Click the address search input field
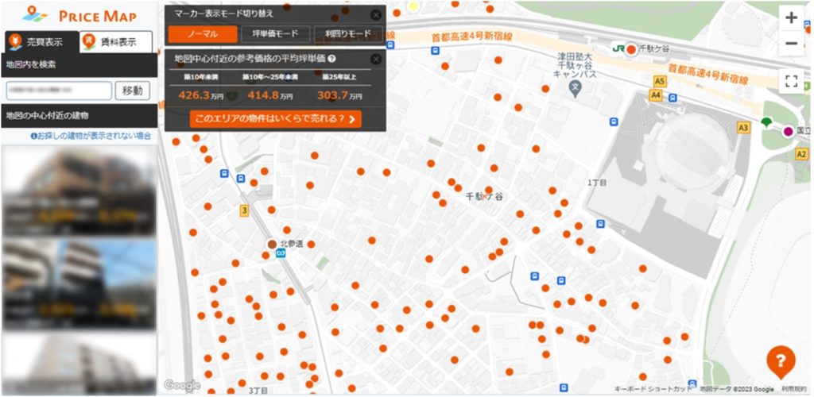The width and height of the screenshot is (814, 397). pos(59,91)
